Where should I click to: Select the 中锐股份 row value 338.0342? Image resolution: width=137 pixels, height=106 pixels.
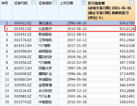point(127,102)
